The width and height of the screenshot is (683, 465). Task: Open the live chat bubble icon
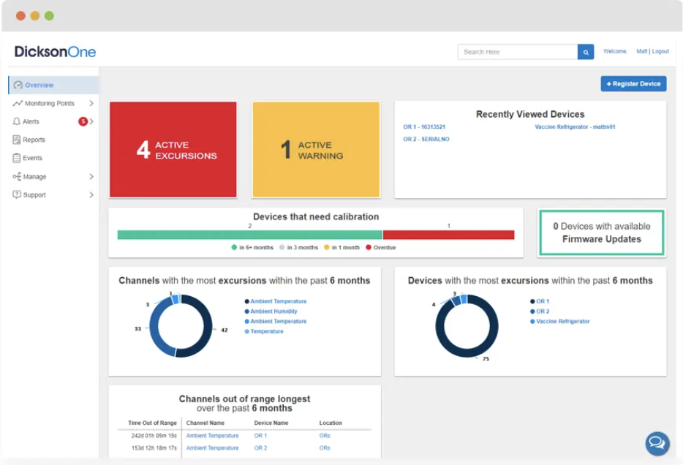[657, 443]
